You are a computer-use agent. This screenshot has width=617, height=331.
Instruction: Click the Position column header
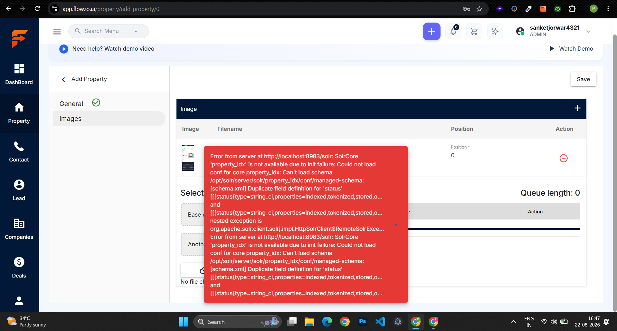pos(462,129)
